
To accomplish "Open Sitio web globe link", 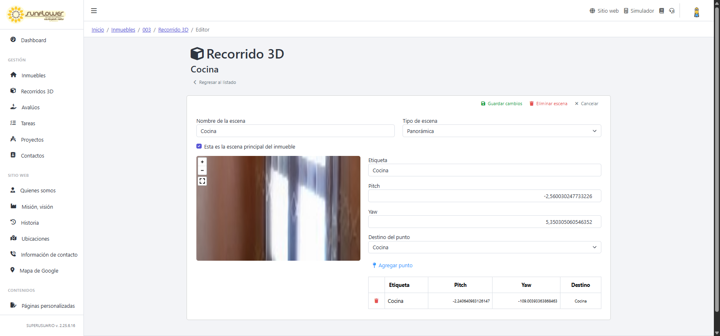I will click(x=604, y=11).
